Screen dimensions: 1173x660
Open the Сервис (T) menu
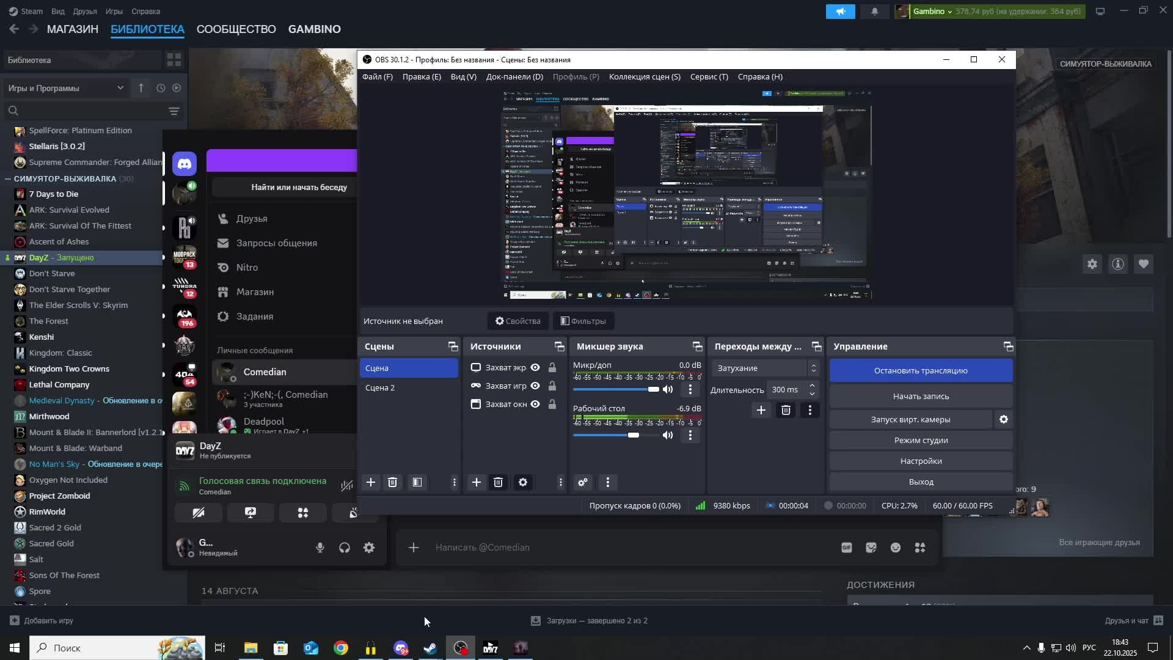pyautogui.click(x=709, y=77)
